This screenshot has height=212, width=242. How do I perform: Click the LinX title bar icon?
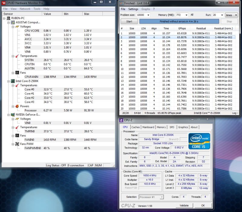(x=122, y=3)
